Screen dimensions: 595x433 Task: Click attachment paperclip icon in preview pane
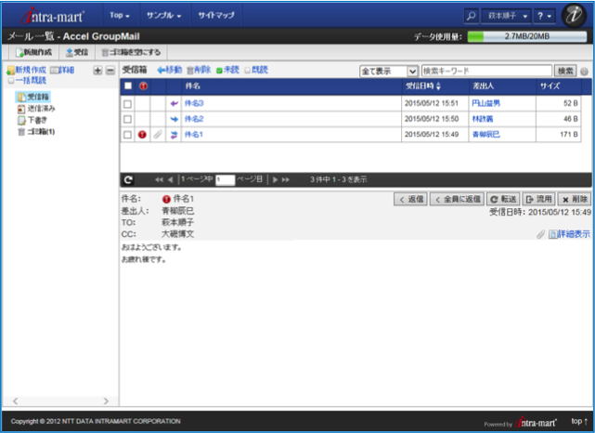(x=541, y=235)
